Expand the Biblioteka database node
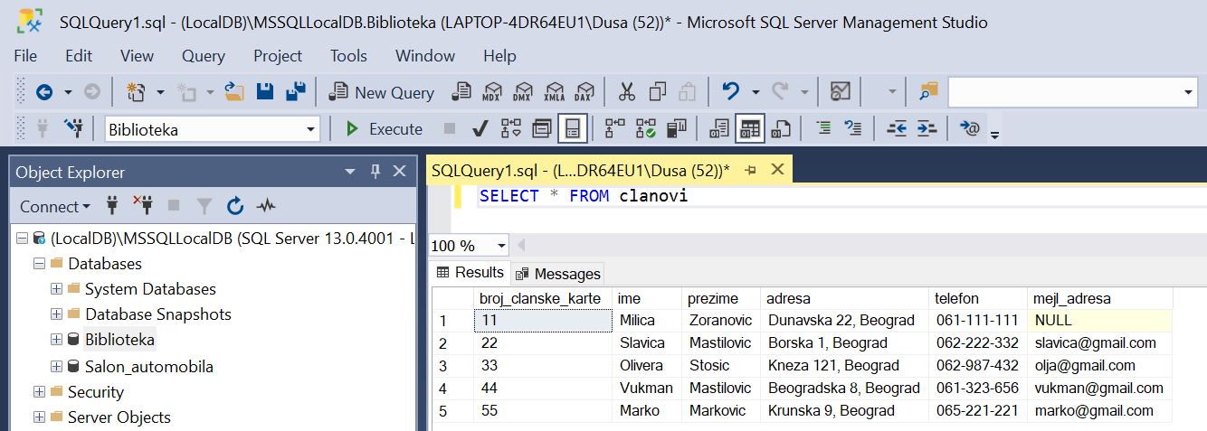Screen dimensions: 1207x431 56,341
